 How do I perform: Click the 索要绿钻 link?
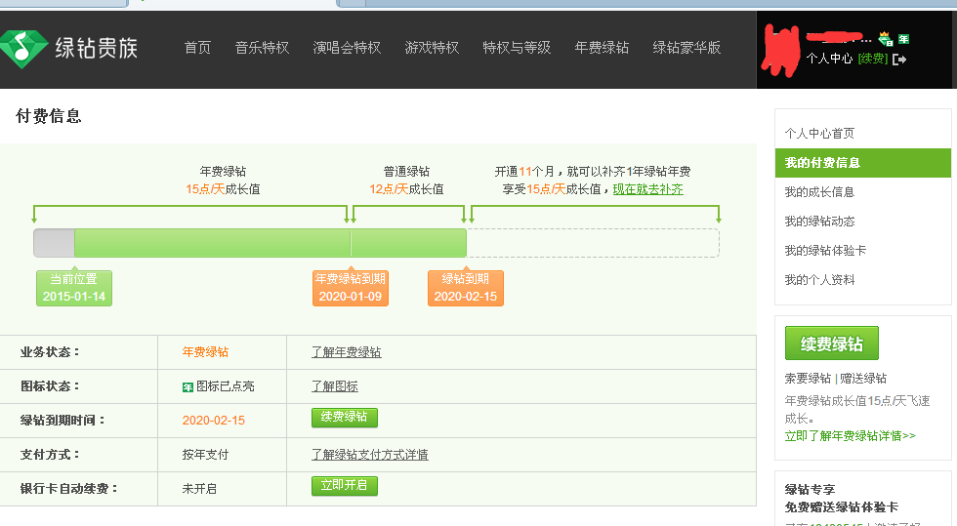pyautogui.click(x=808, y=379)
